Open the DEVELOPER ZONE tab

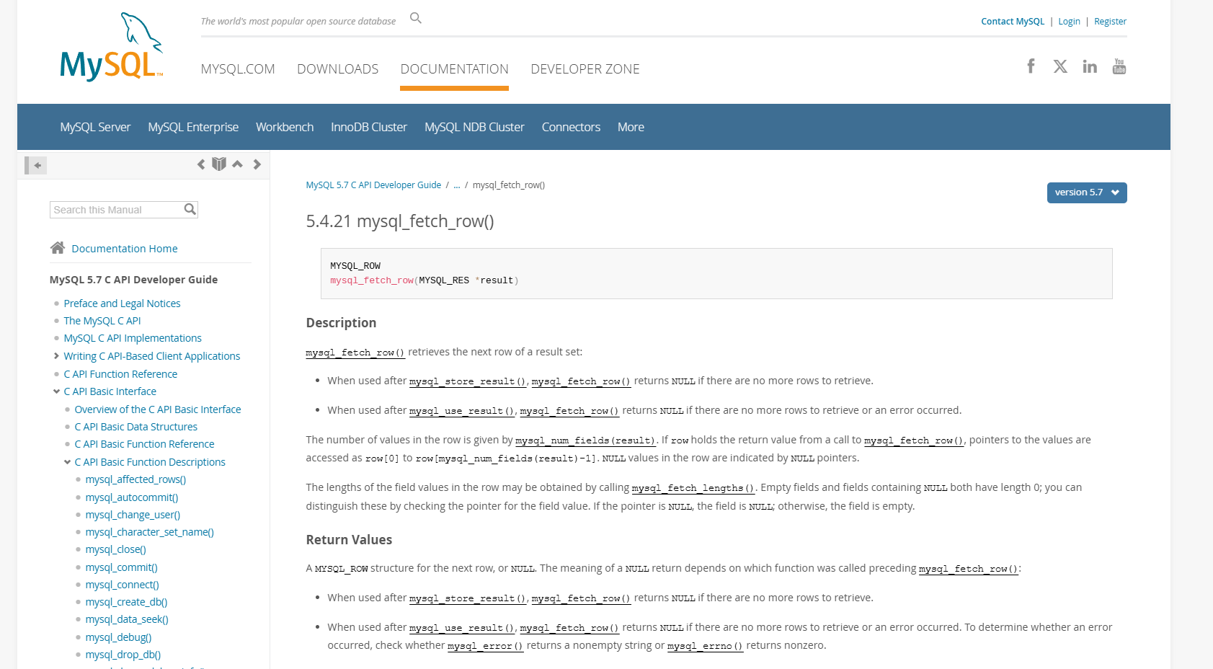(585, 69)
